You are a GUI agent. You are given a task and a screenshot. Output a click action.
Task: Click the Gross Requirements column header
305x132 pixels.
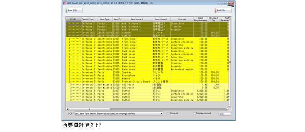[201, 19]
